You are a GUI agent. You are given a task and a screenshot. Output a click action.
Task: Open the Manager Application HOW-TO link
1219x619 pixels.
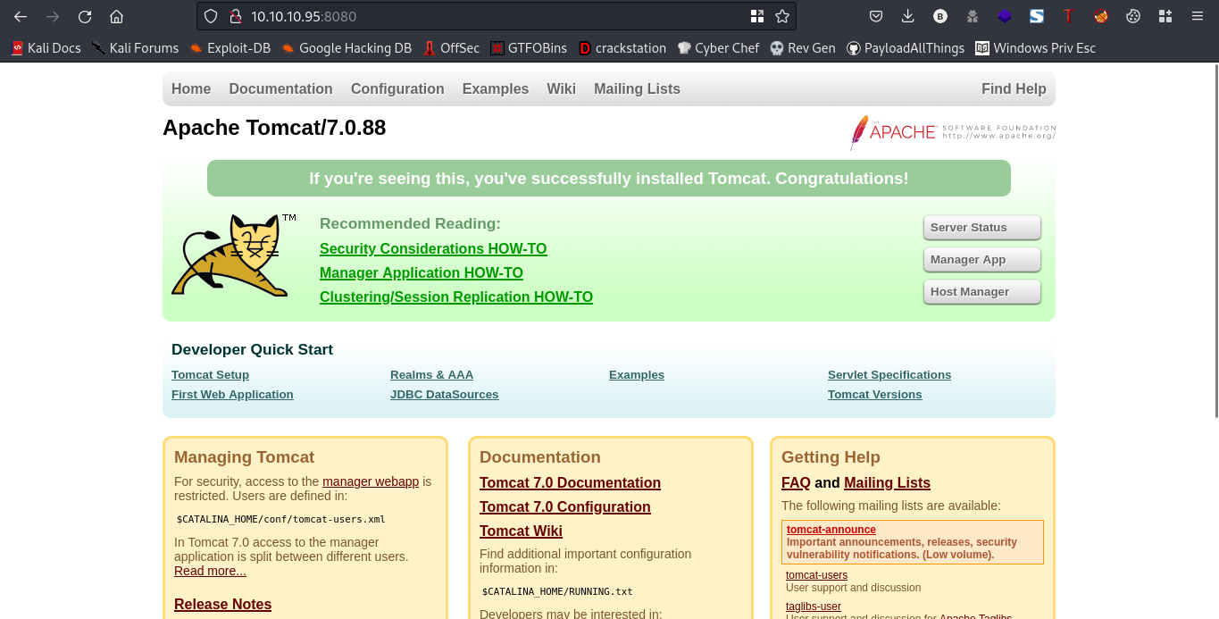422,272
